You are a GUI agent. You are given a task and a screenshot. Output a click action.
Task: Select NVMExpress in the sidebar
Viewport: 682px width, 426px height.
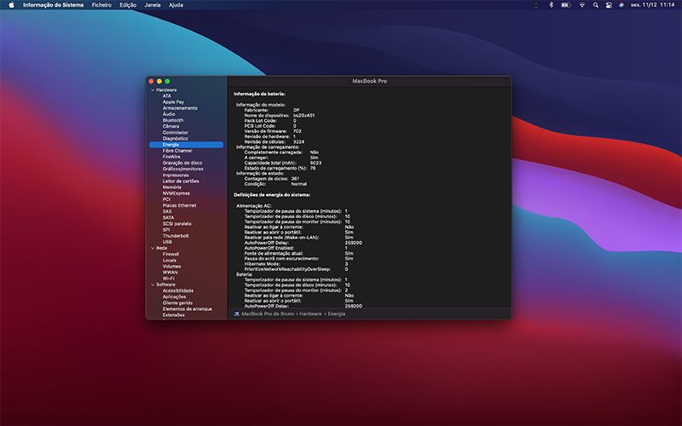tap(176, 193)
